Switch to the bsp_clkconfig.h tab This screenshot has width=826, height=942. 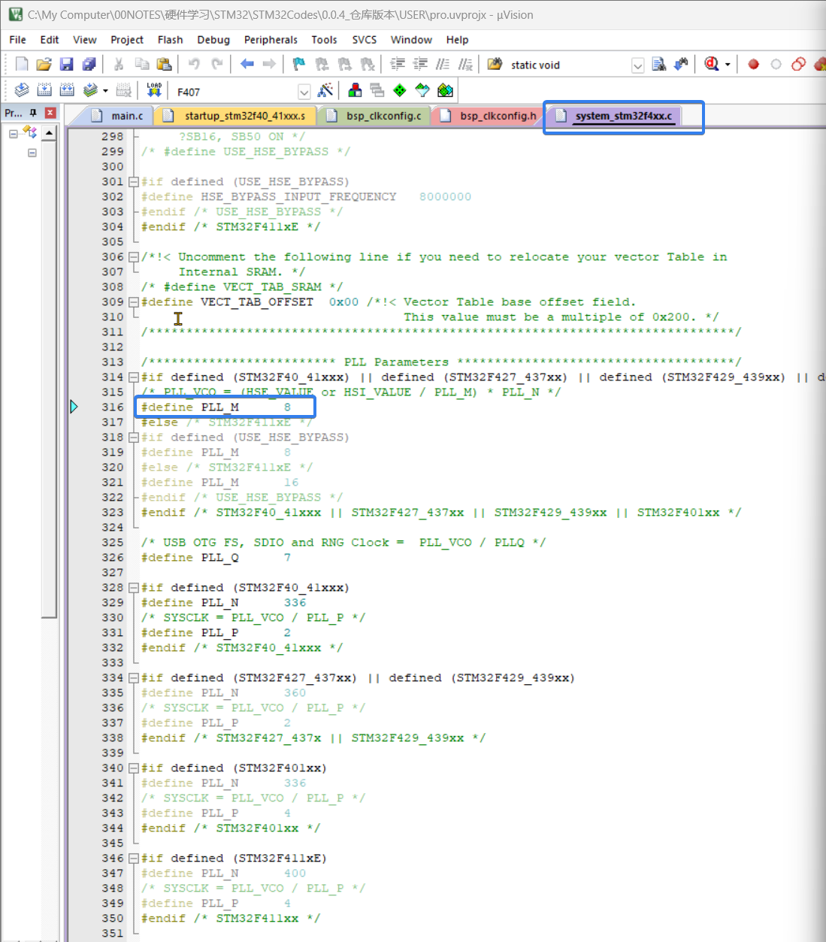click(x=498, y=116)
